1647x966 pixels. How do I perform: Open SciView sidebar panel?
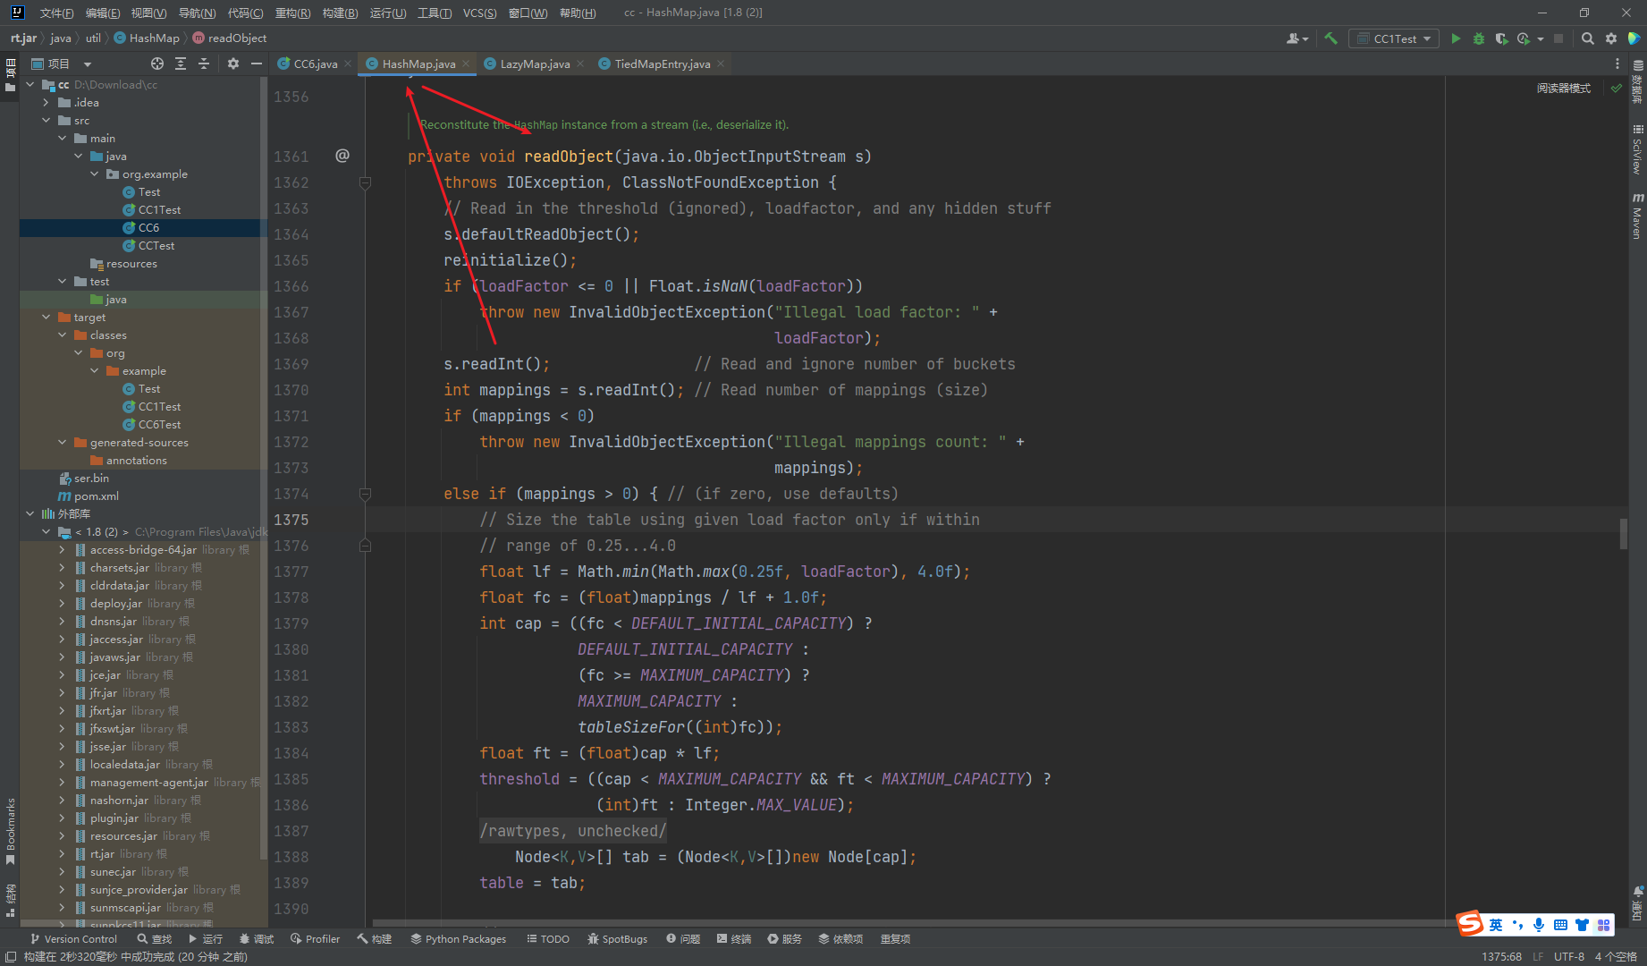pos(1637,149)
